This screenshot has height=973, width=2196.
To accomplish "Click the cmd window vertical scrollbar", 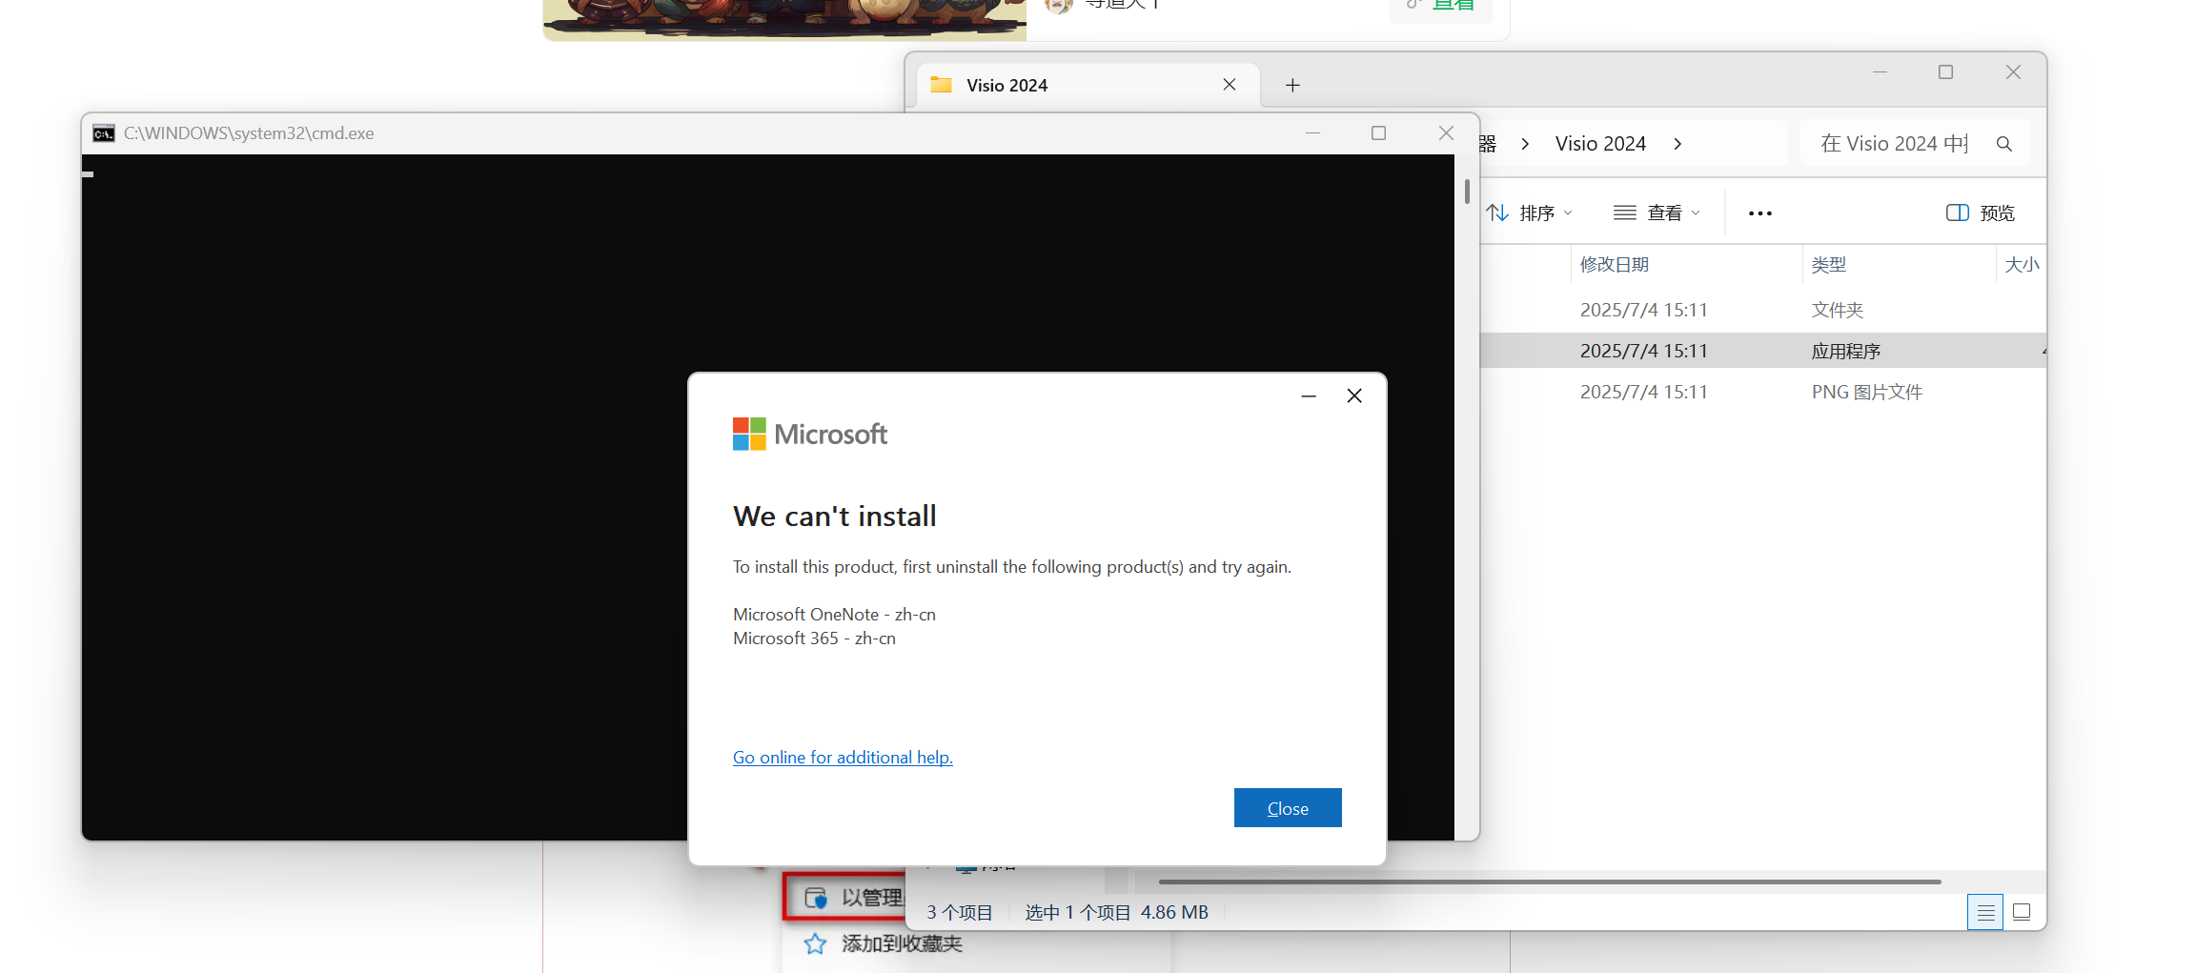I will click(x=1467, y=191).
